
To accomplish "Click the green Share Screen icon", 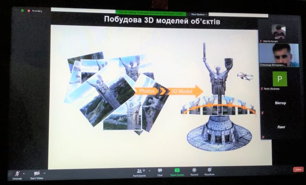I will tap(177, 171).
